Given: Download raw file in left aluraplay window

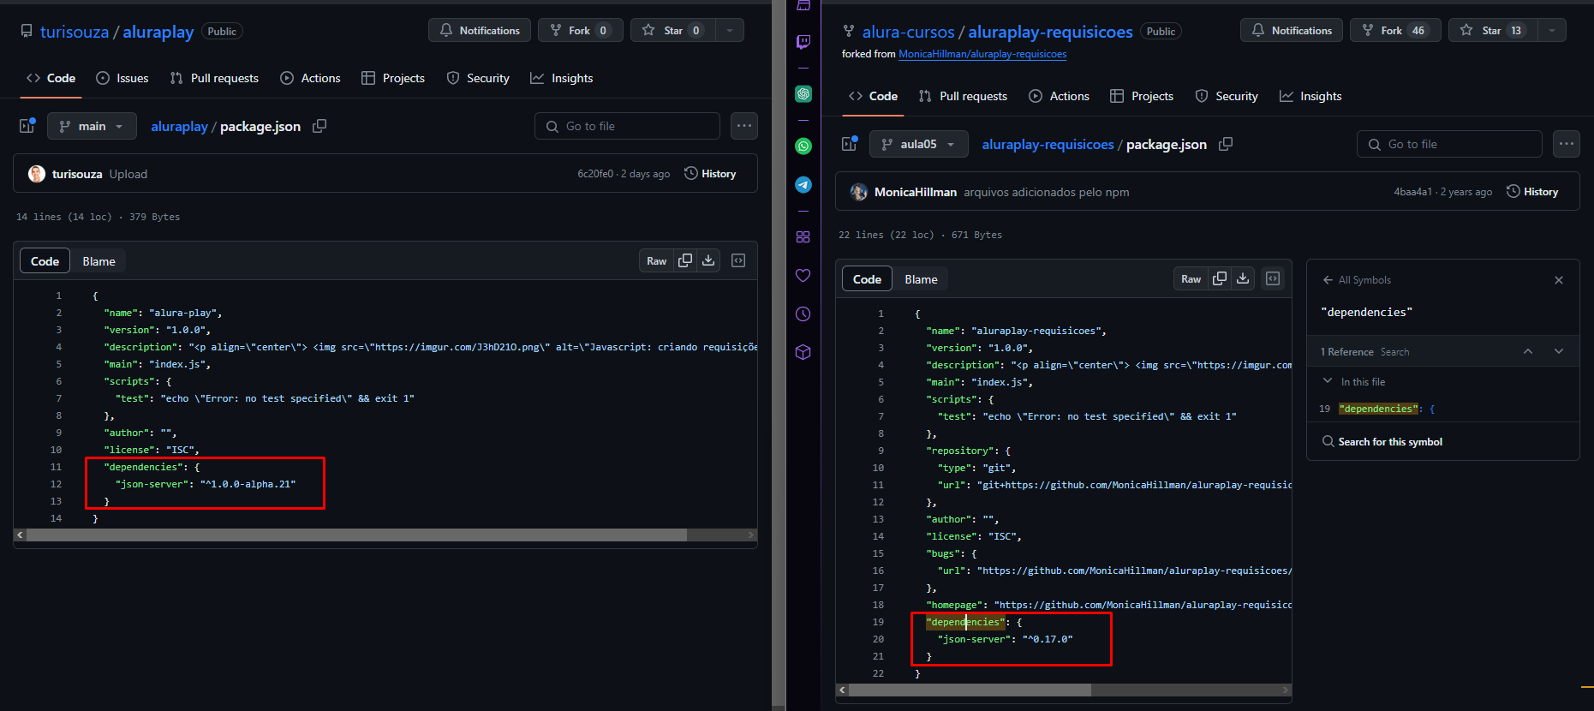Looking at the screenshot, I should coord(708,260).
